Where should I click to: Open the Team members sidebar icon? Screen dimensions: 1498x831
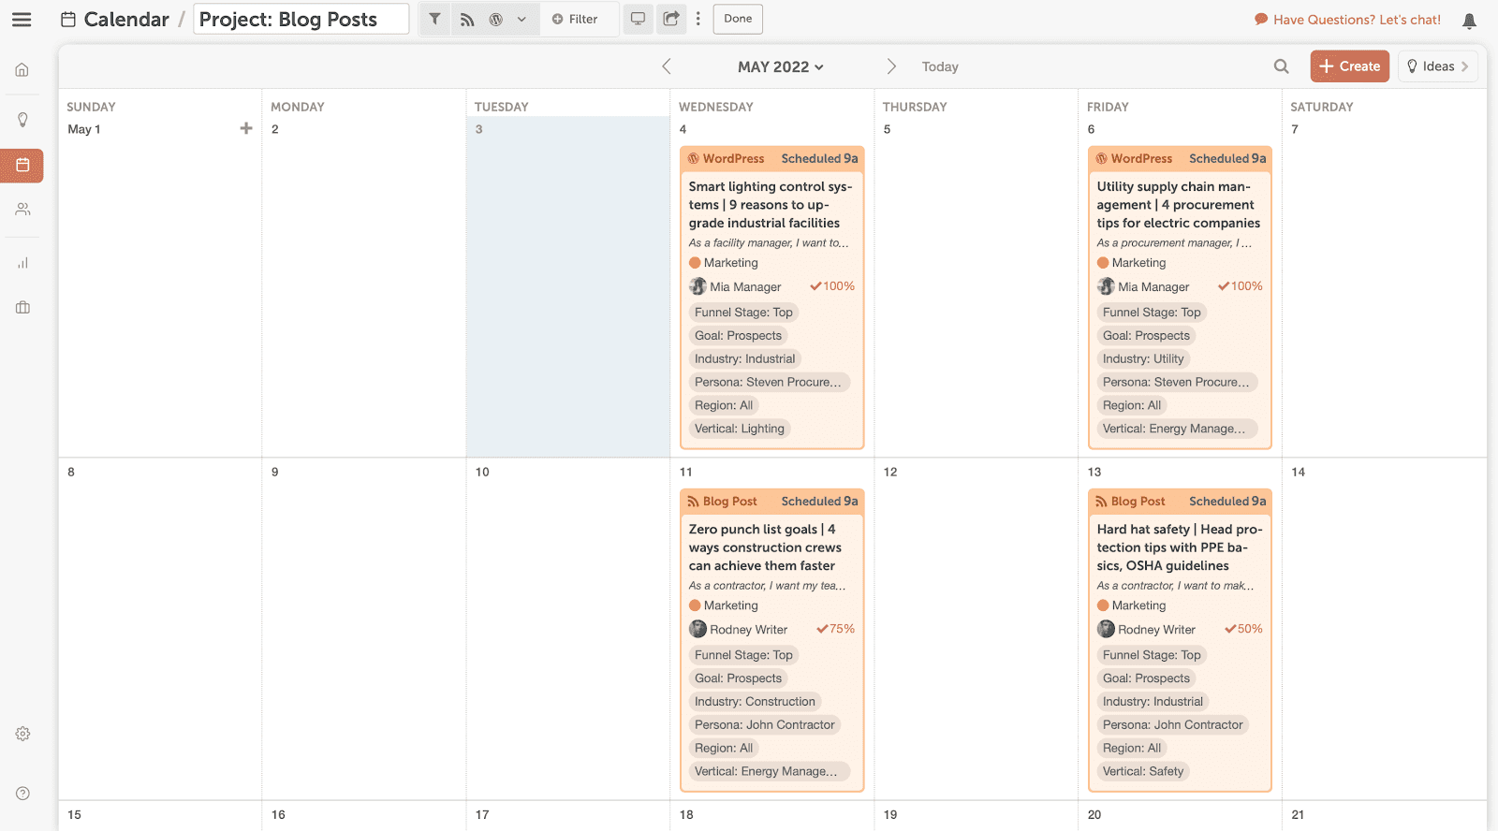pos(22,210)
